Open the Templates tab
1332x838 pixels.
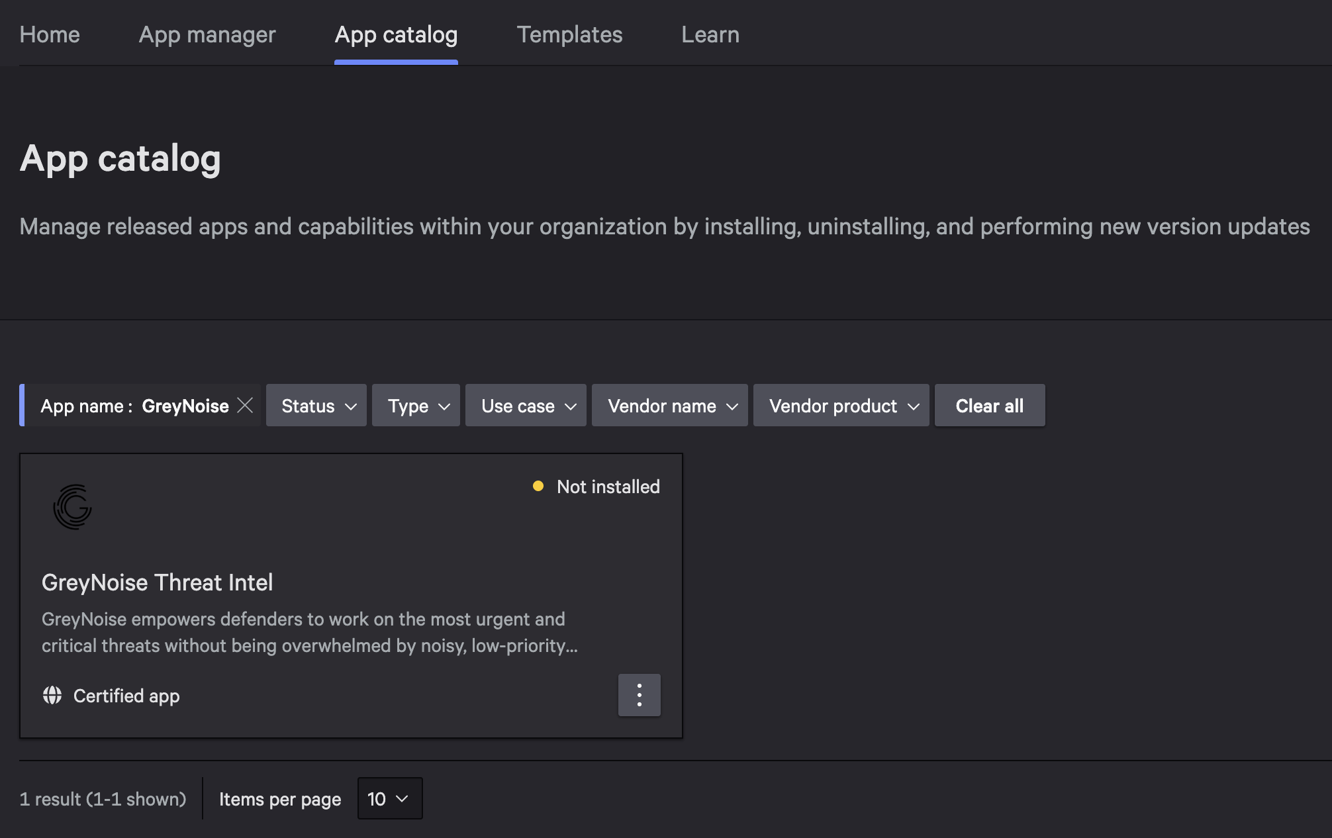[569, 34]
